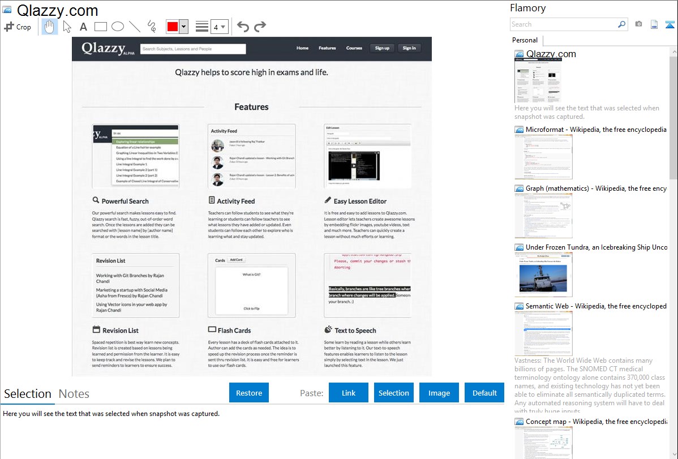Click the Revision List calendar icon

pyautogui.click(x=96, y=329)
